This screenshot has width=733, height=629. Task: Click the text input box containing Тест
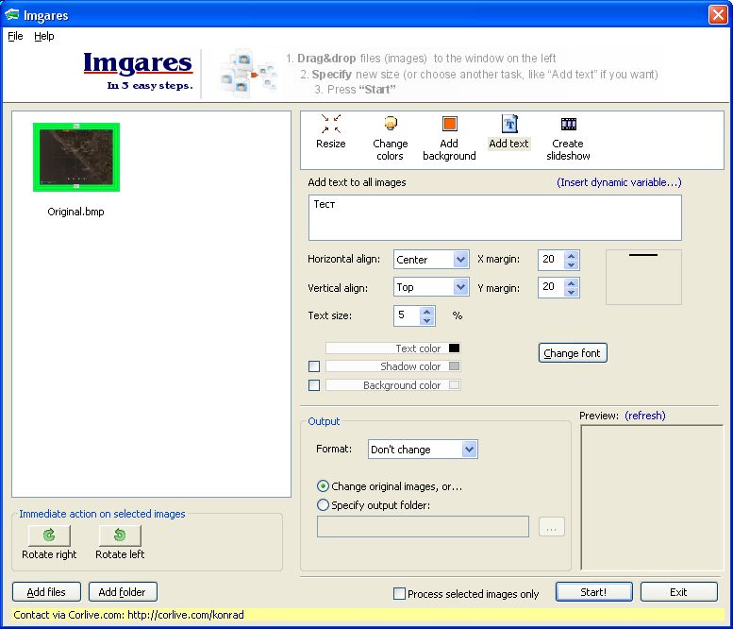(x=495, y=218)
